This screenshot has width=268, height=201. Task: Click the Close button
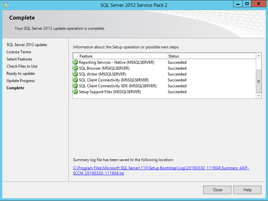[x=217, y=190]
